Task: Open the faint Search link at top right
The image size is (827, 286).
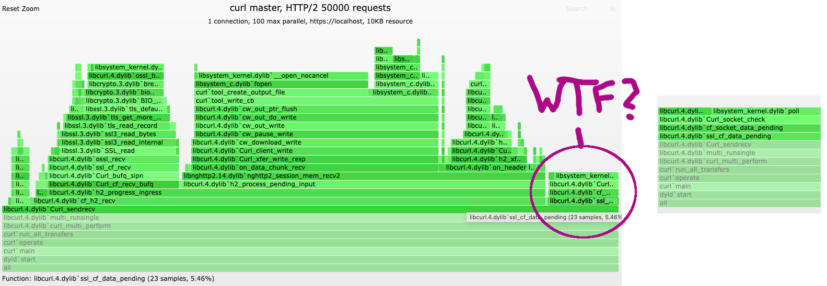Action: [577, 9]
